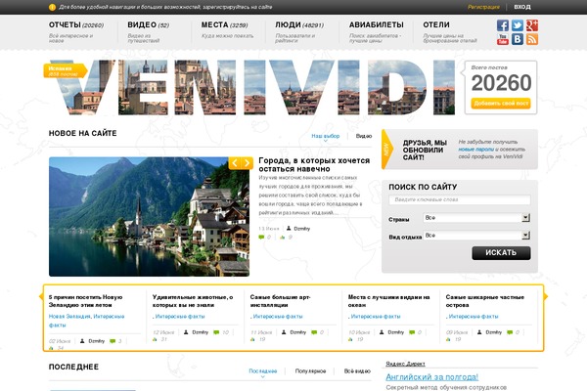This screenshot has width=587, height=391.
Task: Click the likes icon of the частные острова card
Action: click(x=448, y=339)
